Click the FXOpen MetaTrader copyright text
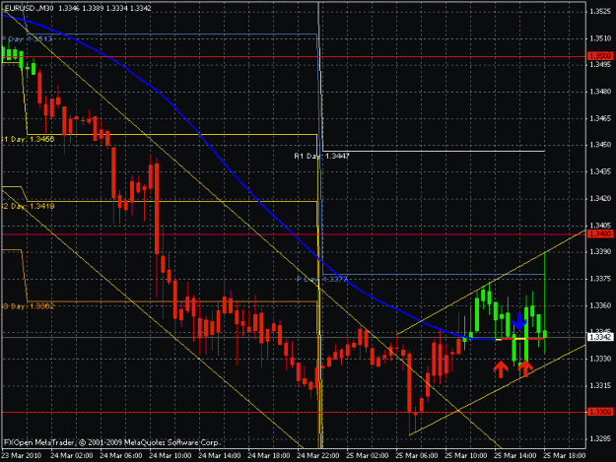The width and height of the screenshot is (616, 462). 112,442
